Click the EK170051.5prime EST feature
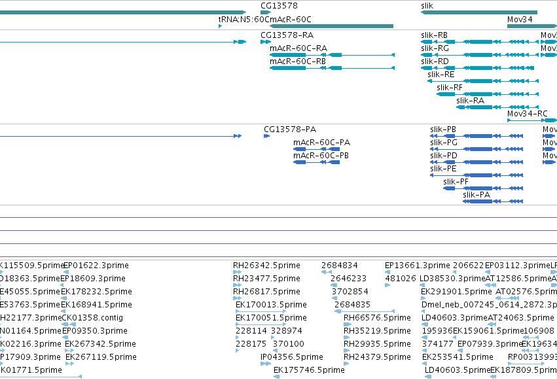This screenshot has width=557, height=380. click(261, 324)
